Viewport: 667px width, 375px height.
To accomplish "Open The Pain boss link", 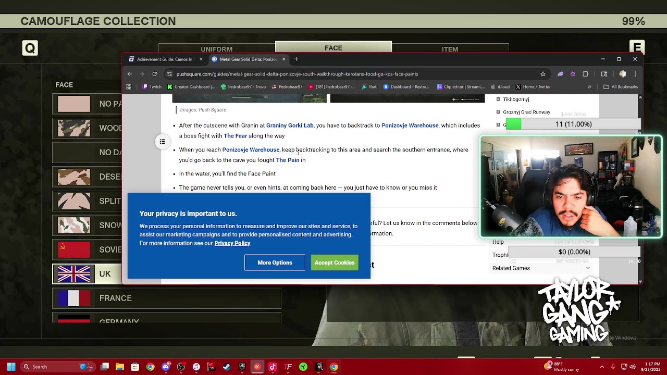I will (288, 160).
